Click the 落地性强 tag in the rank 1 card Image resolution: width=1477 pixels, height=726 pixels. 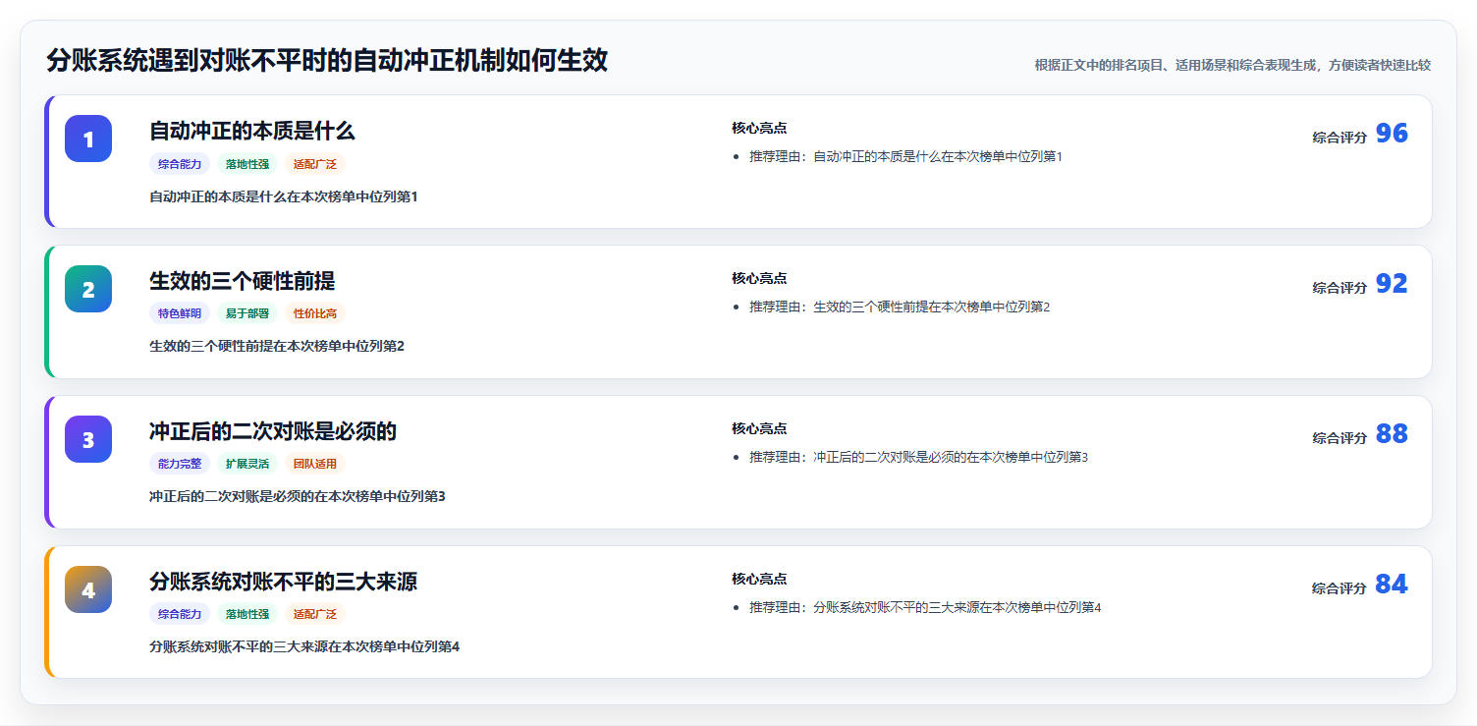click(247, 164)
